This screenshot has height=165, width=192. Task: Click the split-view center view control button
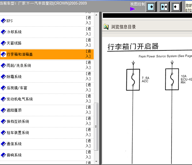pyautogui.click(x=164, y=7)
